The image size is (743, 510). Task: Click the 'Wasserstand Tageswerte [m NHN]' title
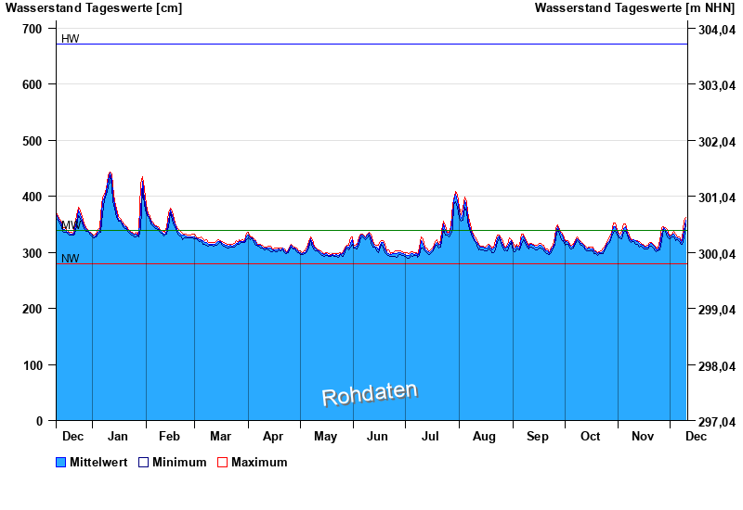tap(636, 8)
